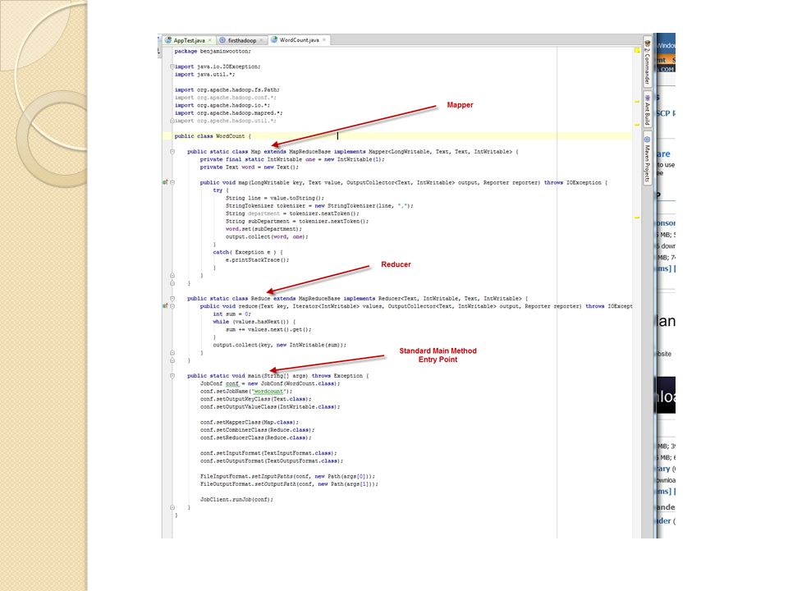Select the WordCount.java editor tab
Screen dimensions: 788x591
point(299,39)
